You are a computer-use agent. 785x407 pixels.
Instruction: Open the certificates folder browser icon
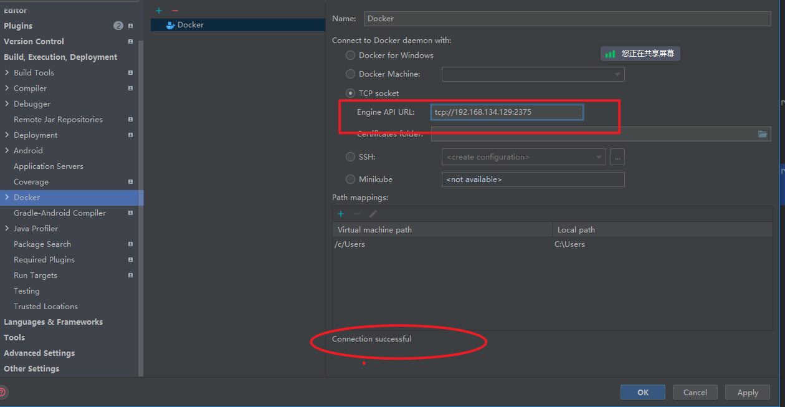(763, 134)
